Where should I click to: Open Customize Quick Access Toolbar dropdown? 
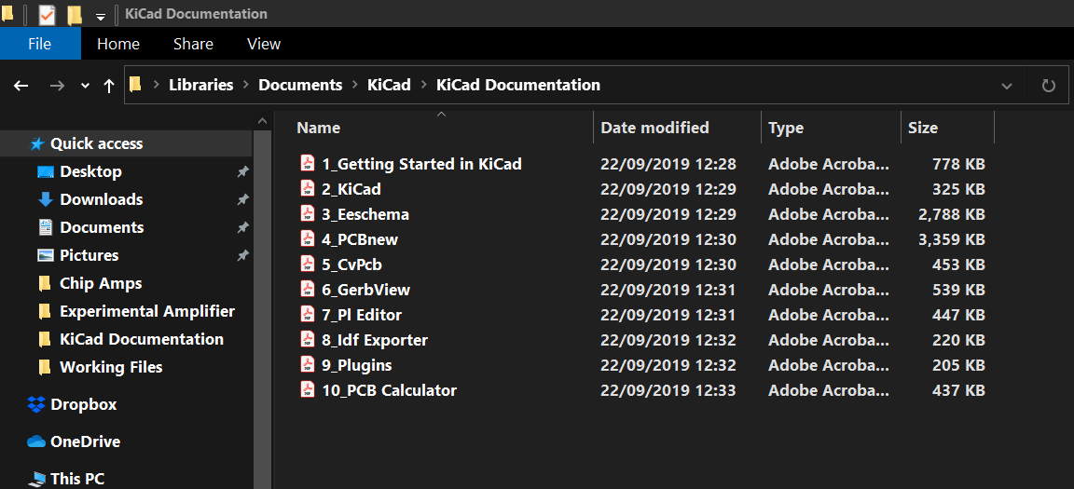pos(100,16)
